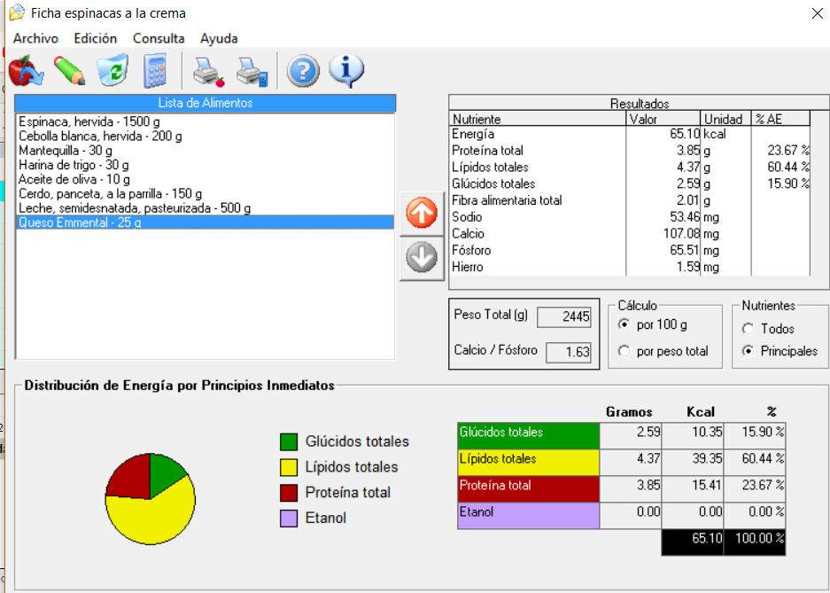Select the 'por peso total' radio button
The width and height of the screenshot is (830, 593).
[x=624, y=351]
